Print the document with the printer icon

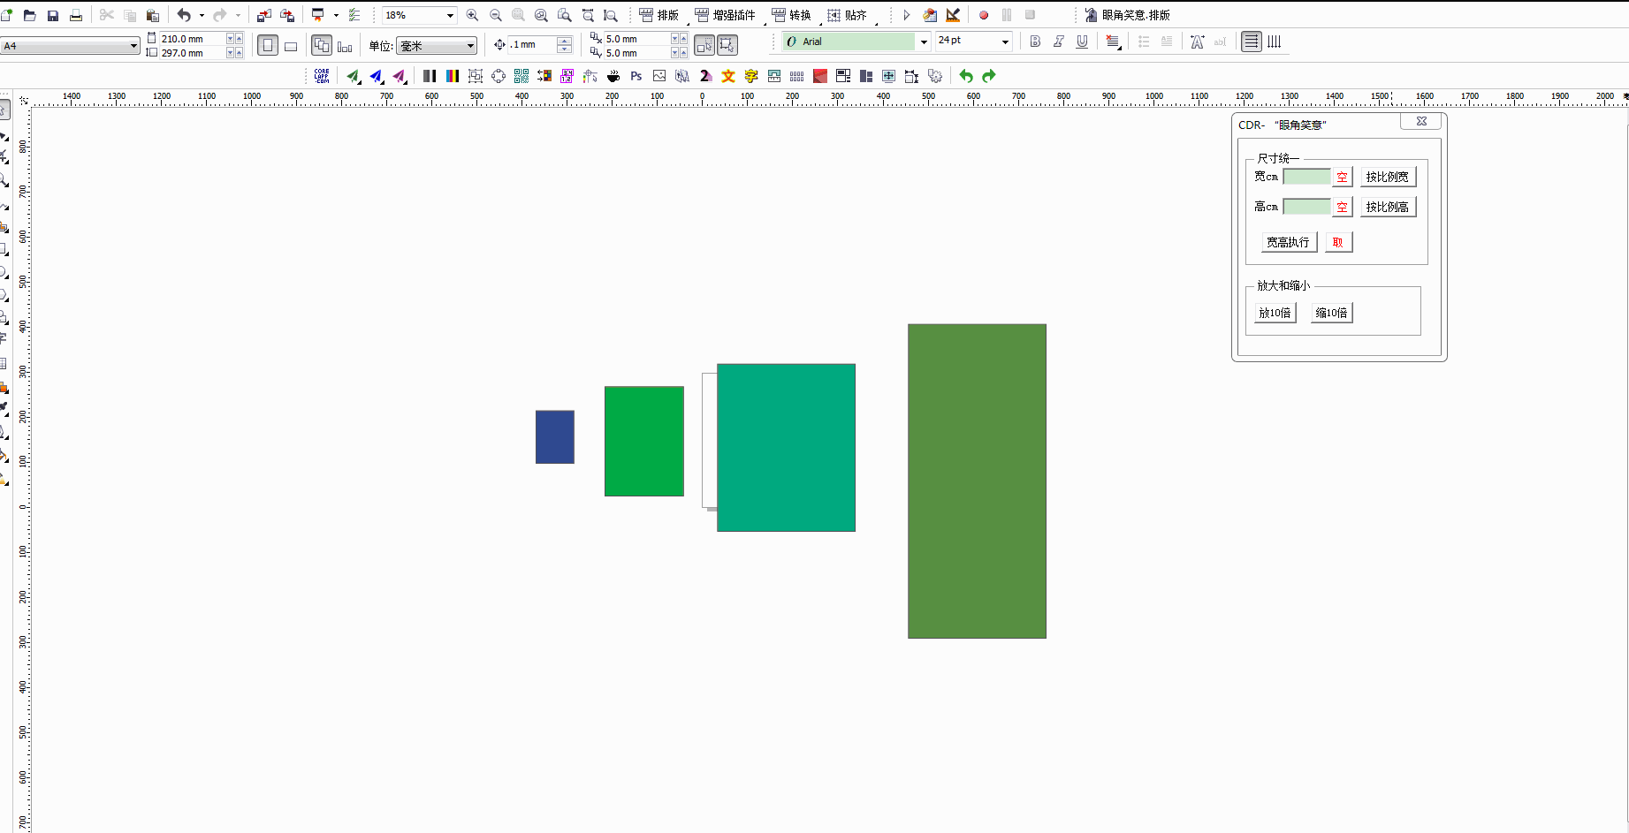pos(75,15)
